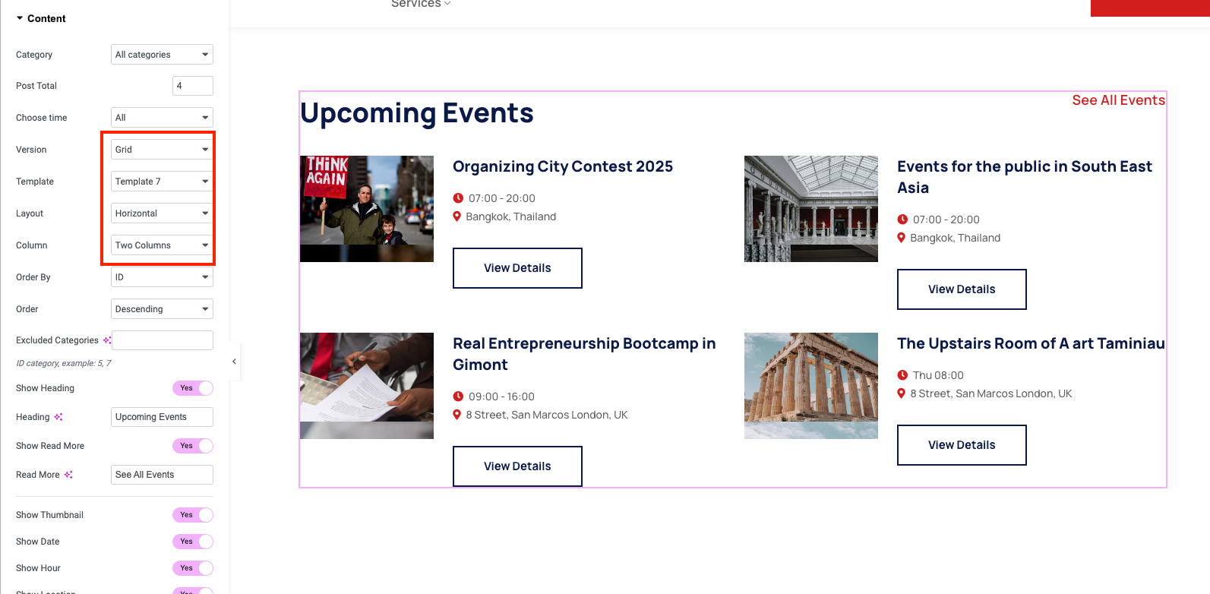
Task: Disable the Show Read More switch
Action: (193, 446)
